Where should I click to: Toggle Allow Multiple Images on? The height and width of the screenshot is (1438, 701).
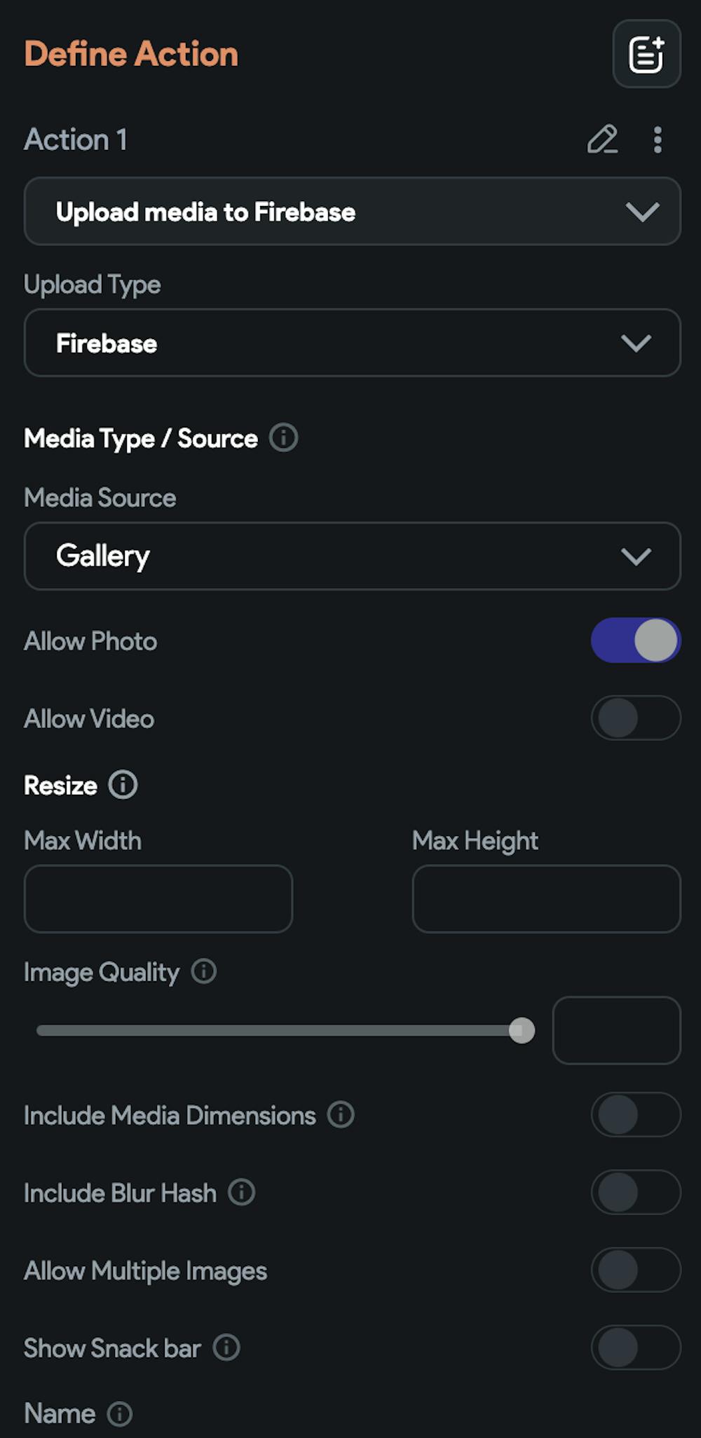(x=635, y=1270)
